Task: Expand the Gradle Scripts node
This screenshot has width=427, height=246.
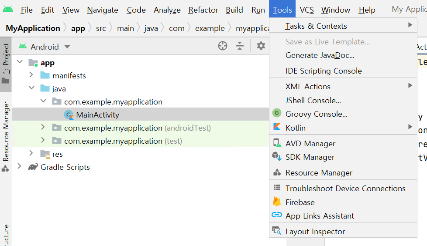Action: coord(19,166)
